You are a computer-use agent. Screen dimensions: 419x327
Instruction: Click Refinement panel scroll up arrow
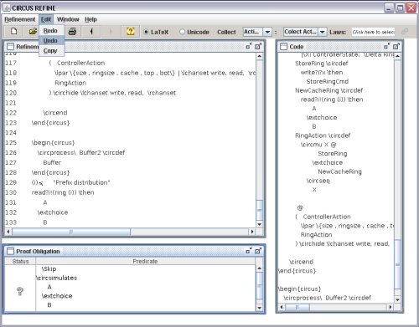(x=259, y=56)
